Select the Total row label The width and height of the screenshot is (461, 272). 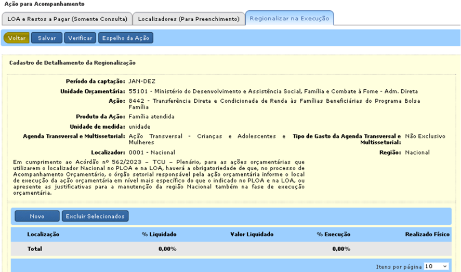(x=35, y=249)
